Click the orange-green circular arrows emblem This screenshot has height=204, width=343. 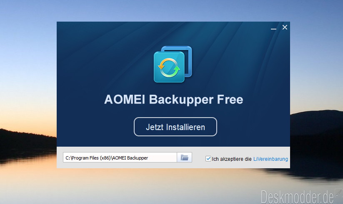(x=169, y=67)
